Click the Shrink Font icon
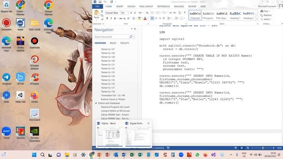This screenshot has height=159, width=283. 135,13
